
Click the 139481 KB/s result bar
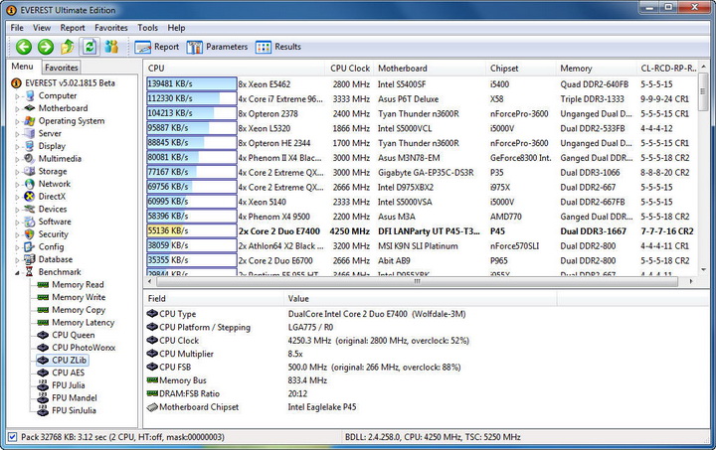pyautogui.click(x=191, y=83)
